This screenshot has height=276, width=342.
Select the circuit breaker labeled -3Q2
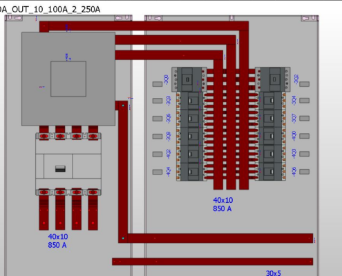tap(273, 79)
